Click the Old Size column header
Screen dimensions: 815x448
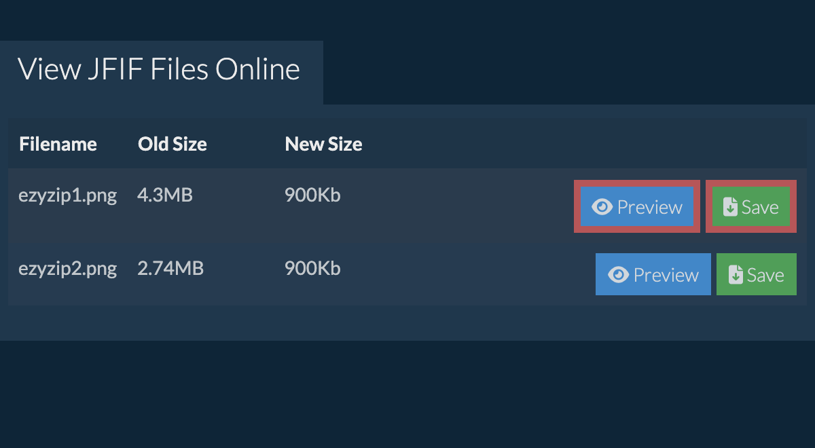(x=173, y=144)
